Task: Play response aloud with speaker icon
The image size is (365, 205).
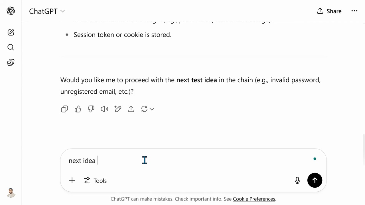Action: (104, 109)
